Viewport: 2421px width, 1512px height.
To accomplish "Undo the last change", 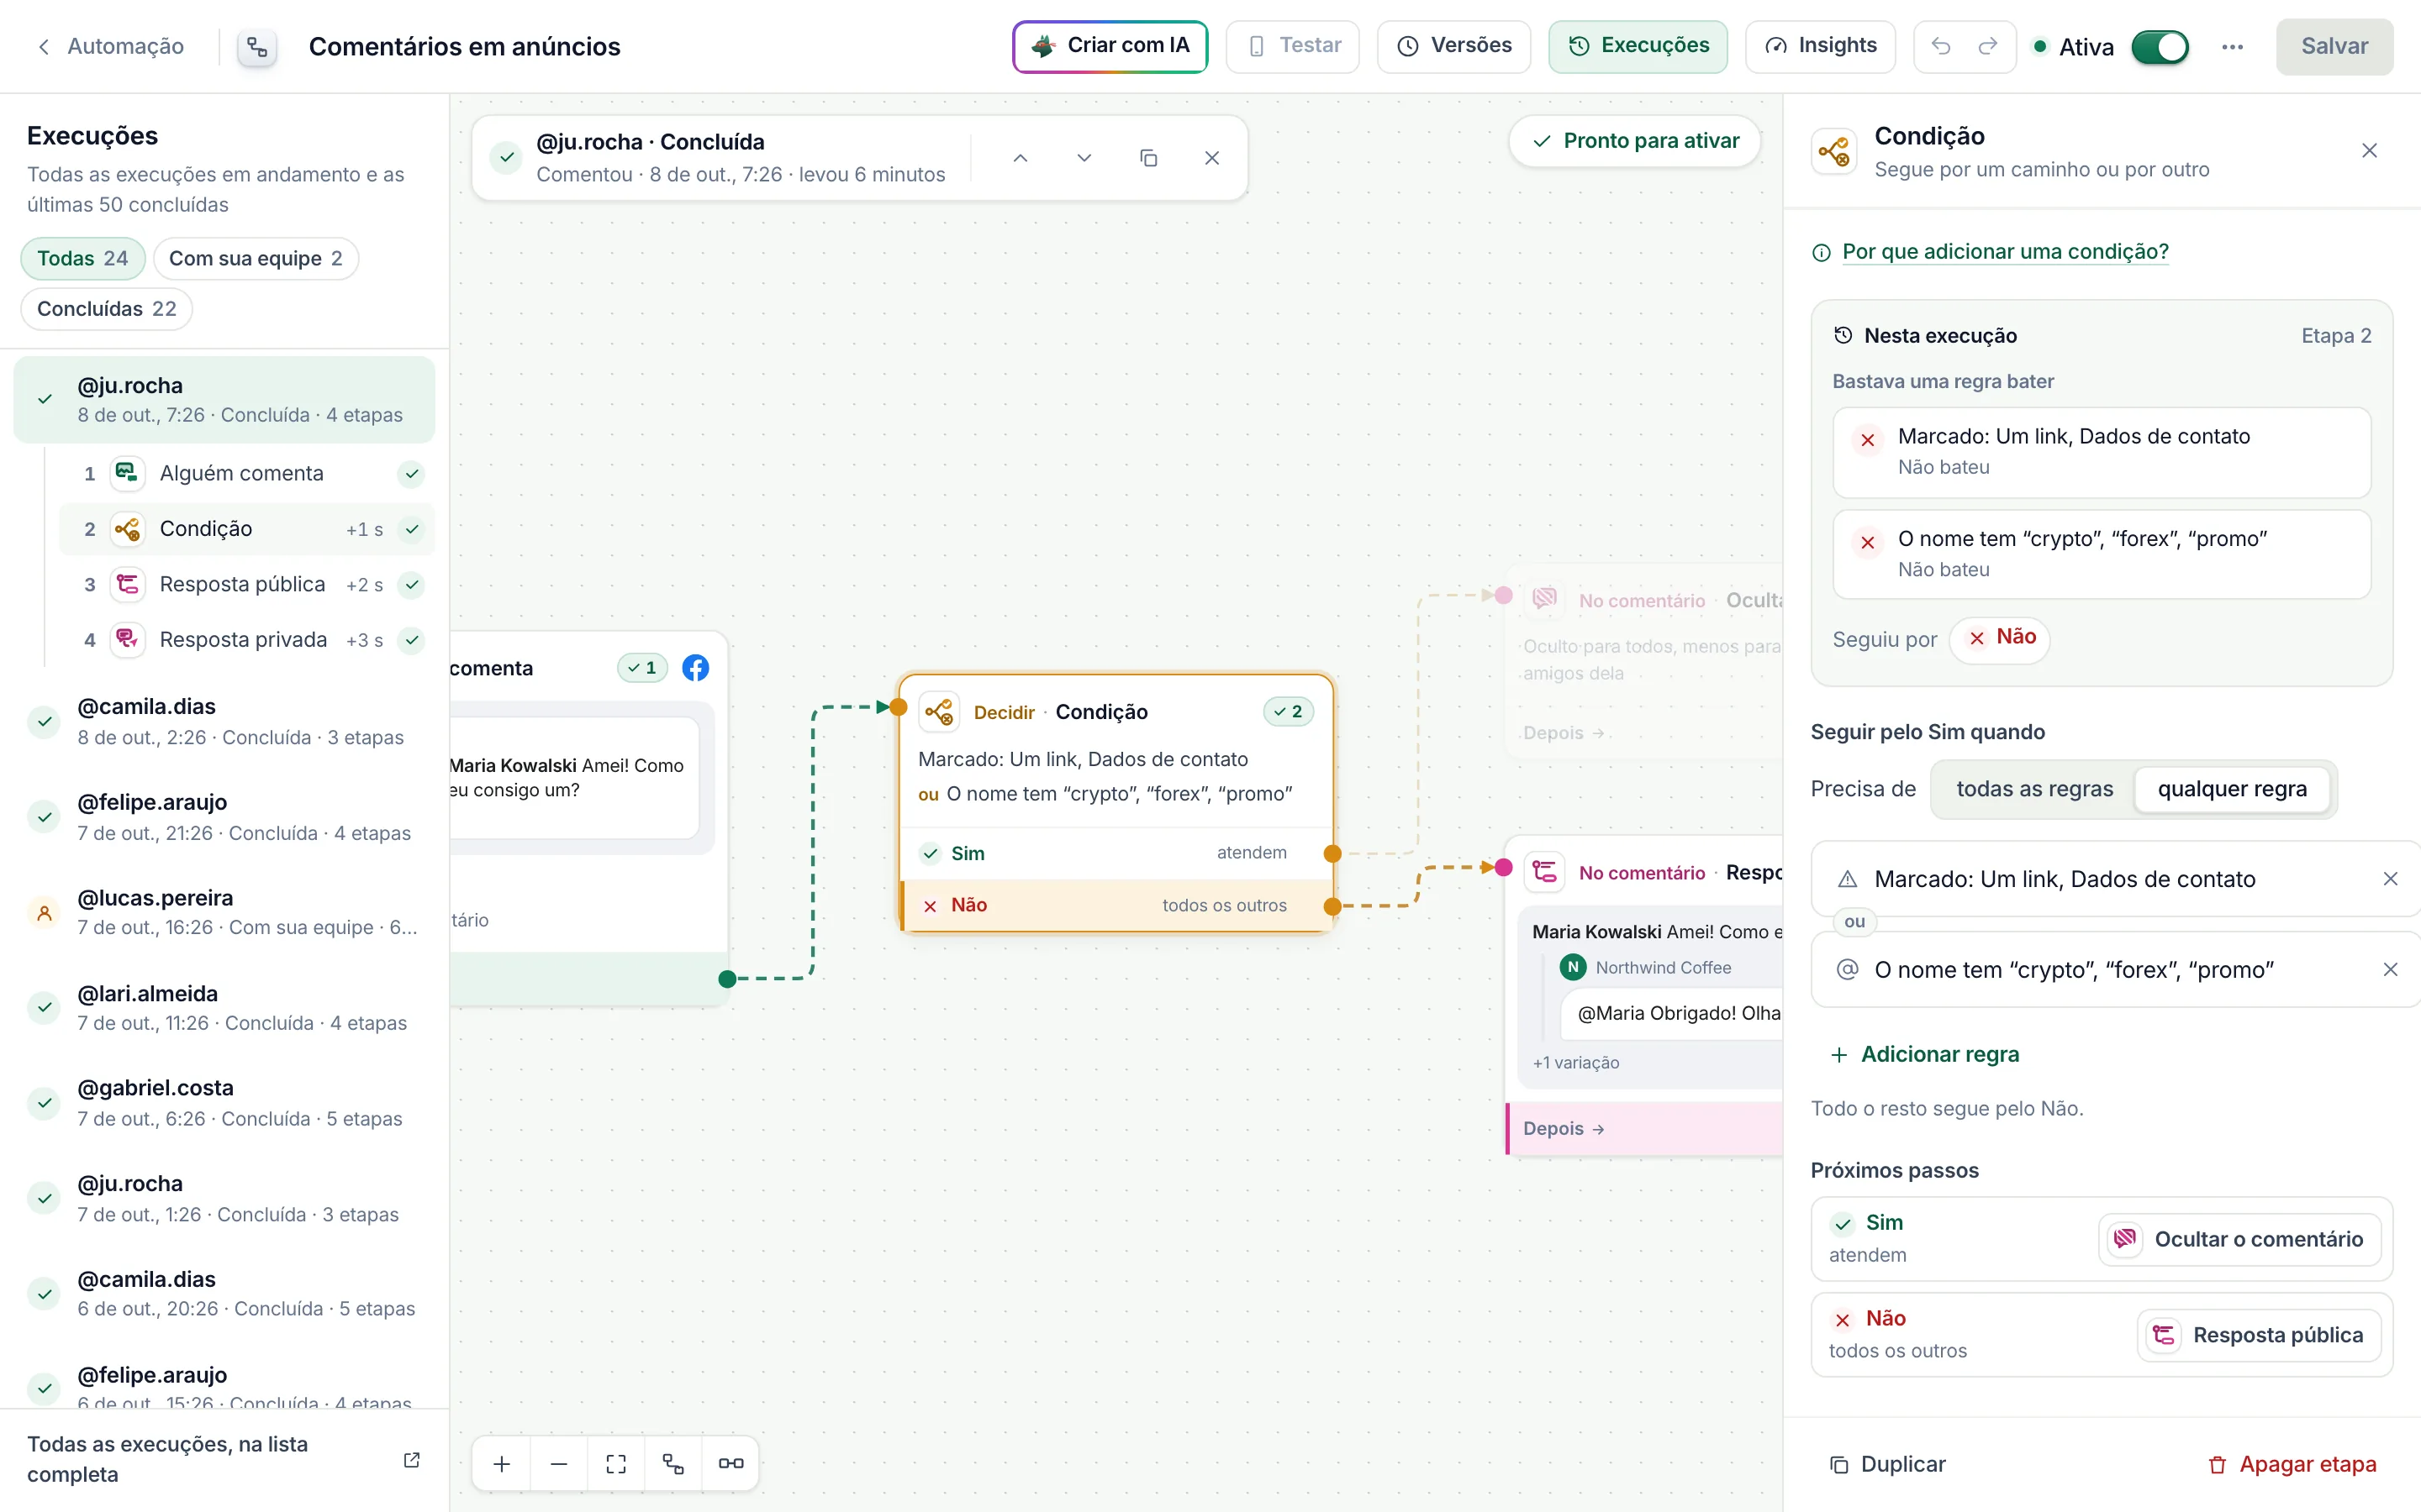I will pos(1941,46).
